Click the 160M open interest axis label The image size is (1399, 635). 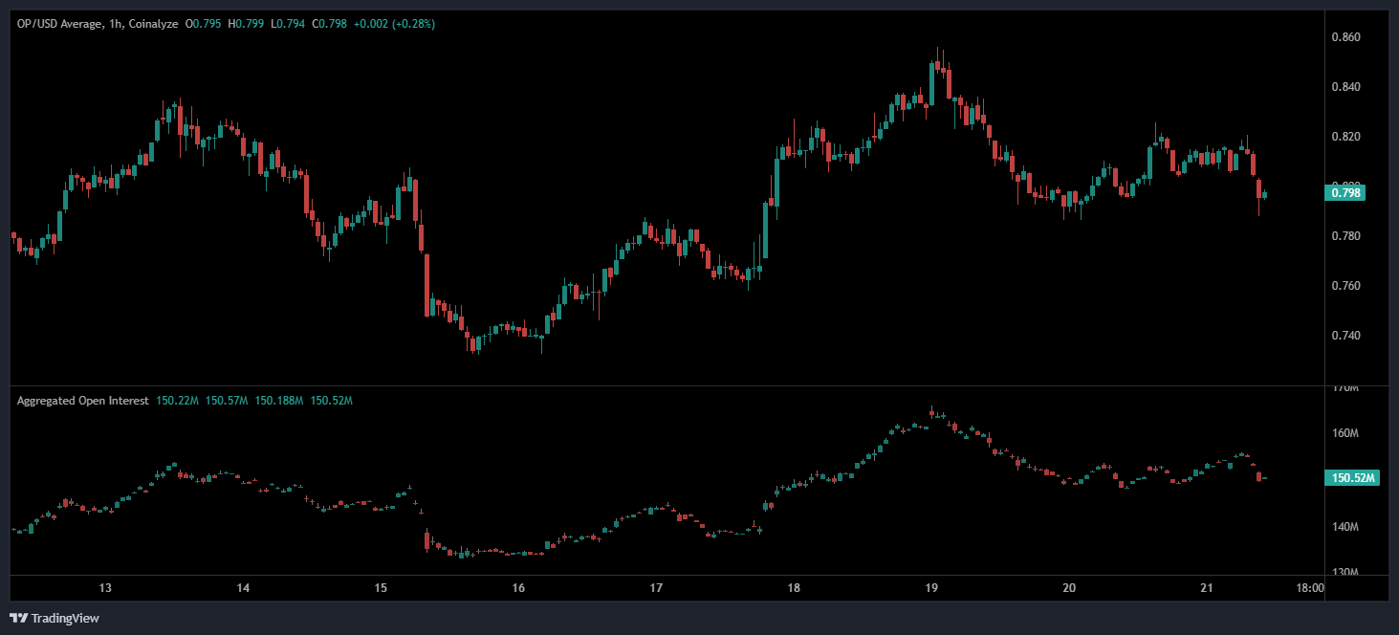coord(1345,433)
